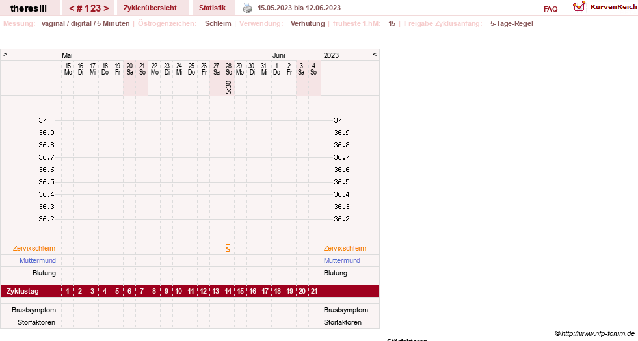Open the FAQ link
Screen dimensions: 638x341
click(x=550, y=9)
